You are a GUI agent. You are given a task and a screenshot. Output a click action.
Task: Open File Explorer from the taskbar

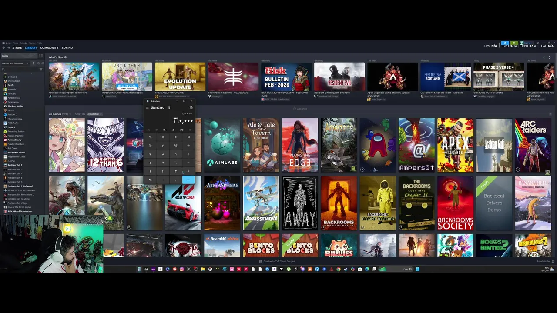pyautogui.click(x=203, y=269)
